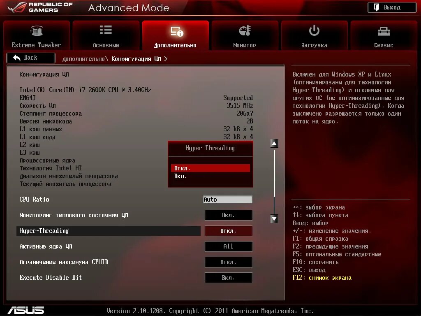Click the Процессорные ядра row
This screenshot has width=421, height=316.
(48, 160)
